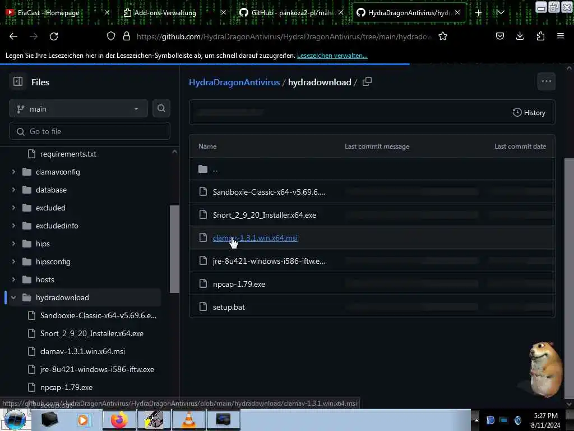Open VLC media player from the taskbar
Image resolution: width=574 pixels, height=431 pixels.
coord(189,420)
